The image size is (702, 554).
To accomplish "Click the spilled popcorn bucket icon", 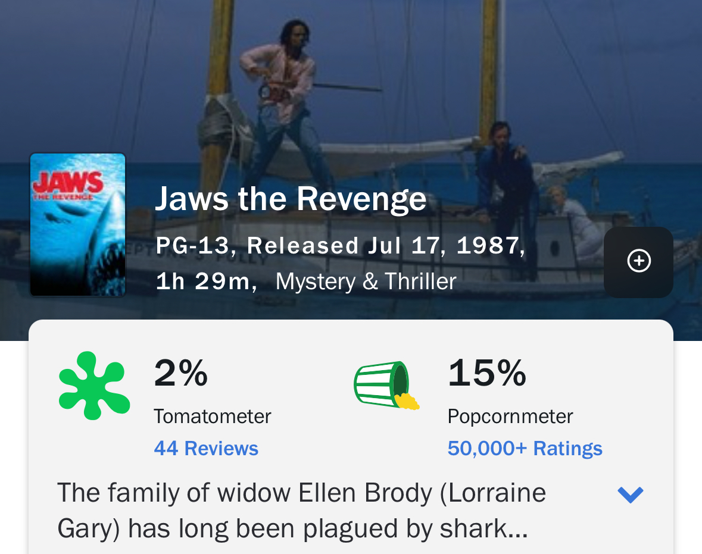I will point(386,386).
